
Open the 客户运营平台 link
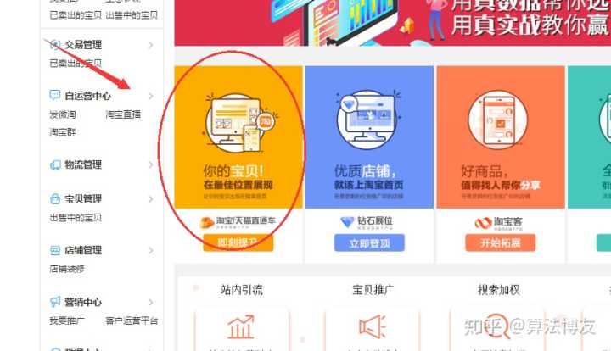click(x=132, y=320)
